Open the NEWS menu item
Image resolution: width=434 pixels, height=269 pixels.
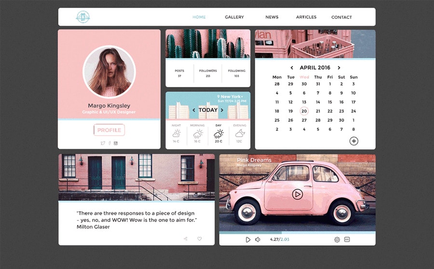tap(272, 17)
